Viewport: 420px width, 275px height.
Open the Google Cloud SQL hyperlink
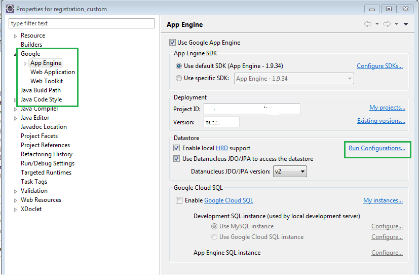[229, 200]
